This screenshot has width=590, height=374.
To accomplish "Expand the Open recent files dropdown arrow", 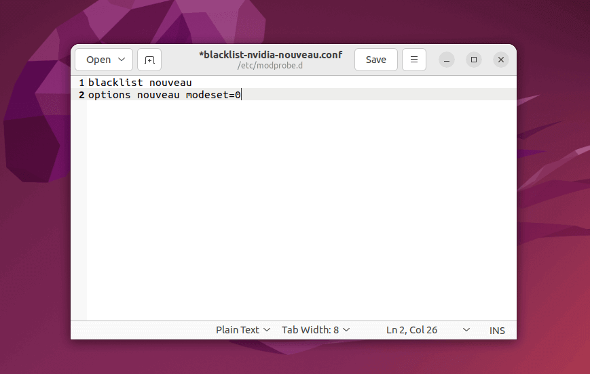I will 122,60.
